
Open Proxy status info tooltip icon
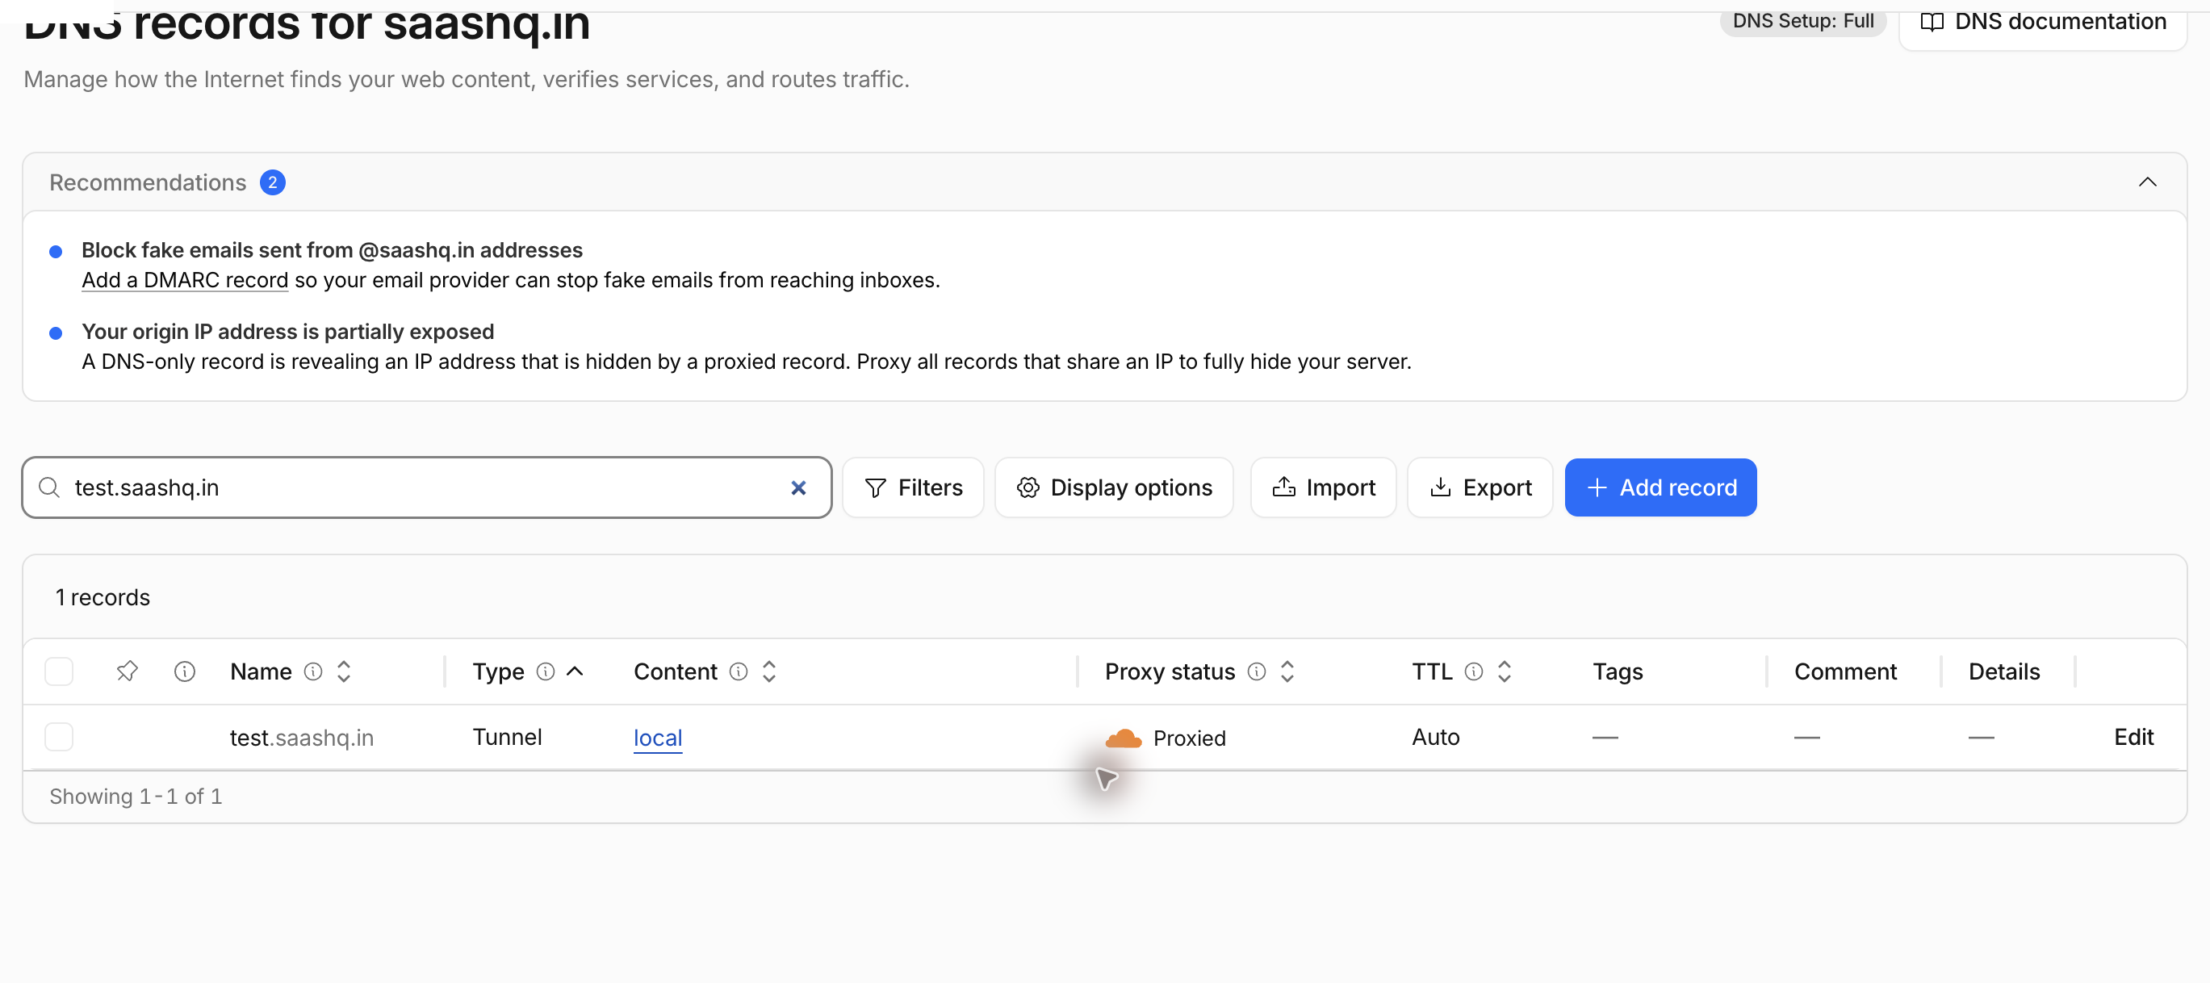click(1257, 671)
